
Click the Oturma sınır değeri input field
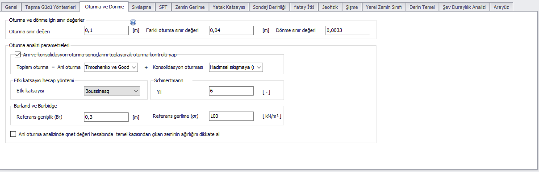pos(106,30)
